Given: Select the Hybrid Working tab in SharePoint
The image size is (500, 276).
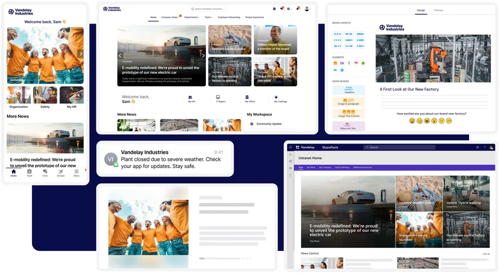Looking at the screenshot, I should [341, 167].
